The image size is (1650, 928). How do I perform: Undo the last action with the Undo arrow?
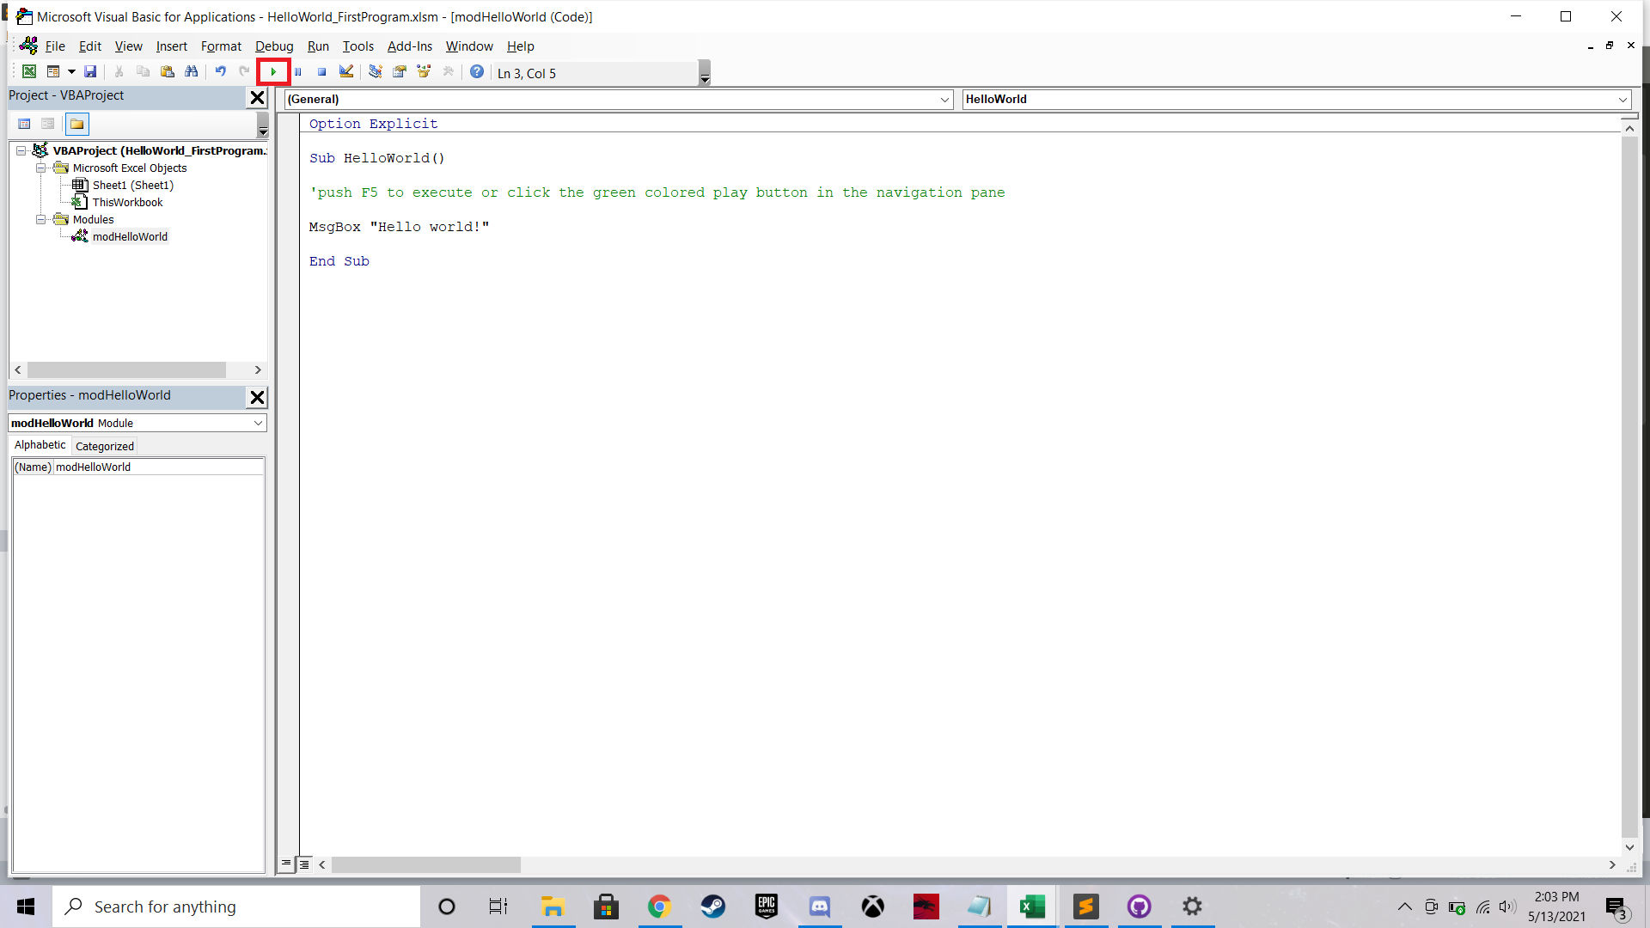click(221, 72)
